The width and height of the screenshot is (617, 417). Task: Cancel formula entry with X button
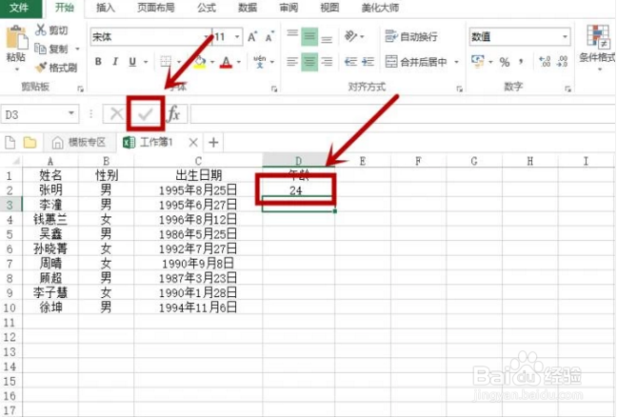116,114
